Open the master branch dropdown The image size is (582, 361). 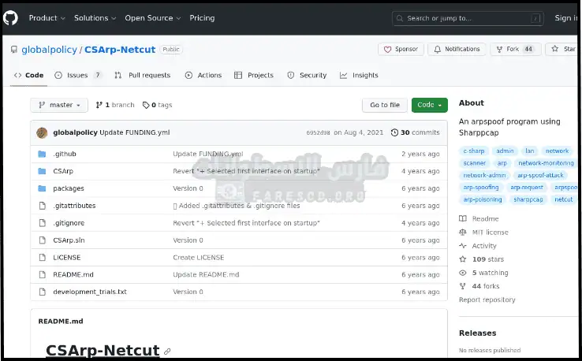pyautogui.click(x=60, y=105)
